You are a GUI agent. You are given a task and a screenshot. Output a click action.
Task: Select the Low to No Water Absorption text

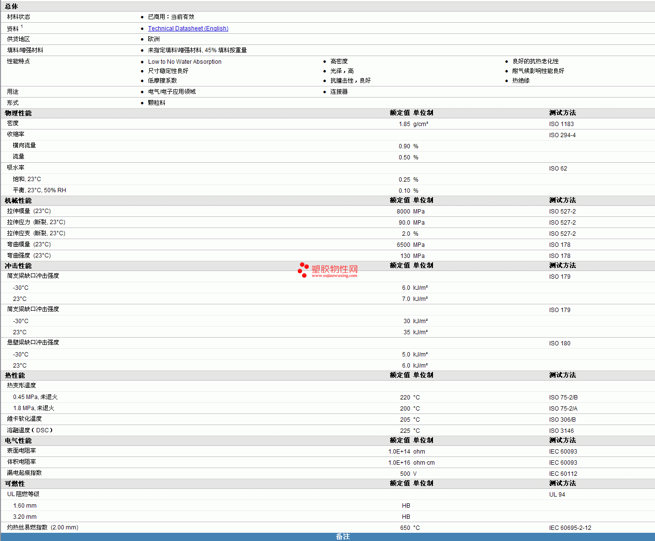pyautogui.click(x=184, y=62)
